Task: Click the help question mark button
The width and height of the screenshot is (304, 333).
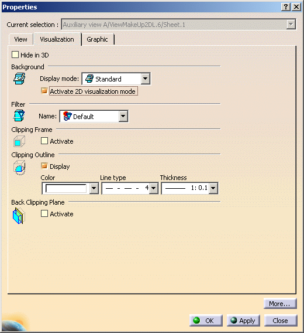Action: (x=285, y=7)
